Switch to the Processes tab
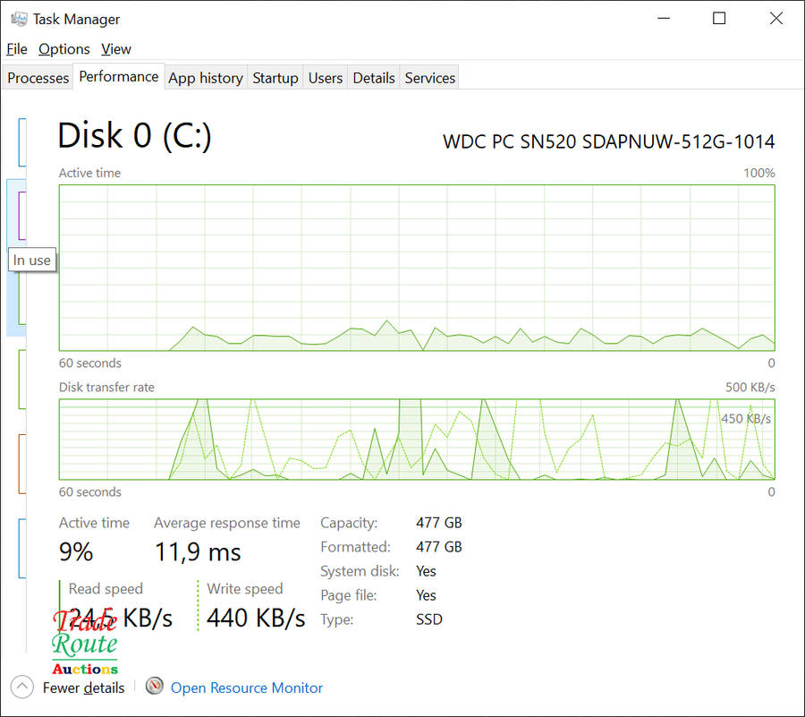Screen dimensions: 805x717 [38, 78]
